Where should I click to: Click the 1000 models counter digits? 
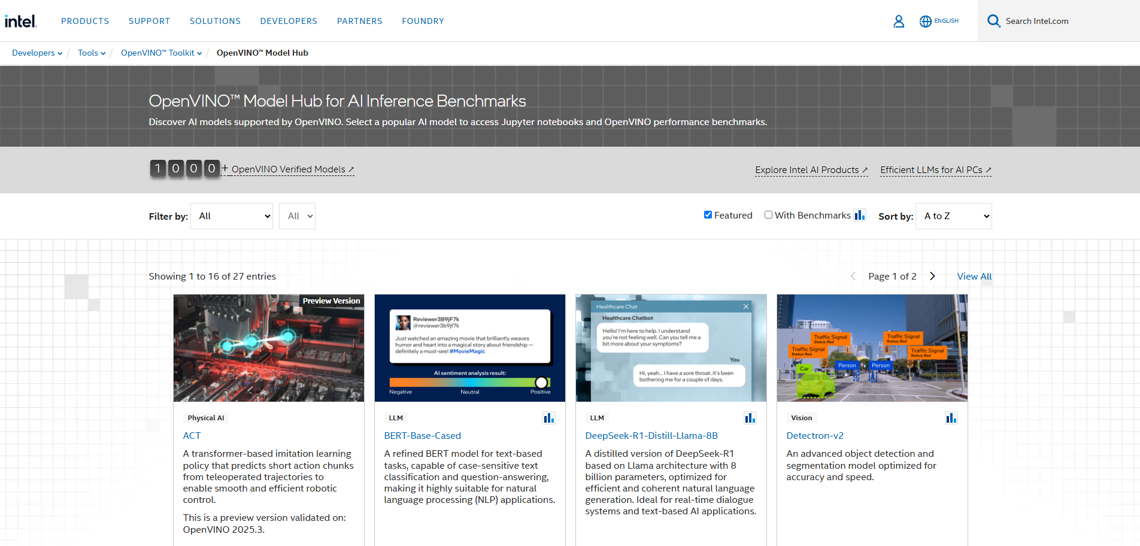point(184,168)
